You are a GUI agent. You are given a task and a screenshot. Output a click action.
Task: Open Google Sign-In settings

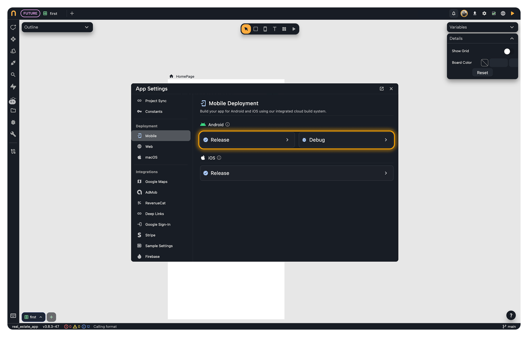161,224
